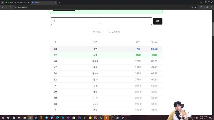Screen dimensions: 214x120
Task: Reload the page using the refresh icon
Action: pos(11,7)
